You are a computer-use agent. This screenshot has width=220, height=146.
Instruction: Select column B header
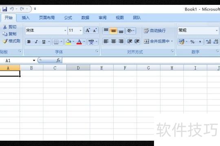[x=31, y=68]
